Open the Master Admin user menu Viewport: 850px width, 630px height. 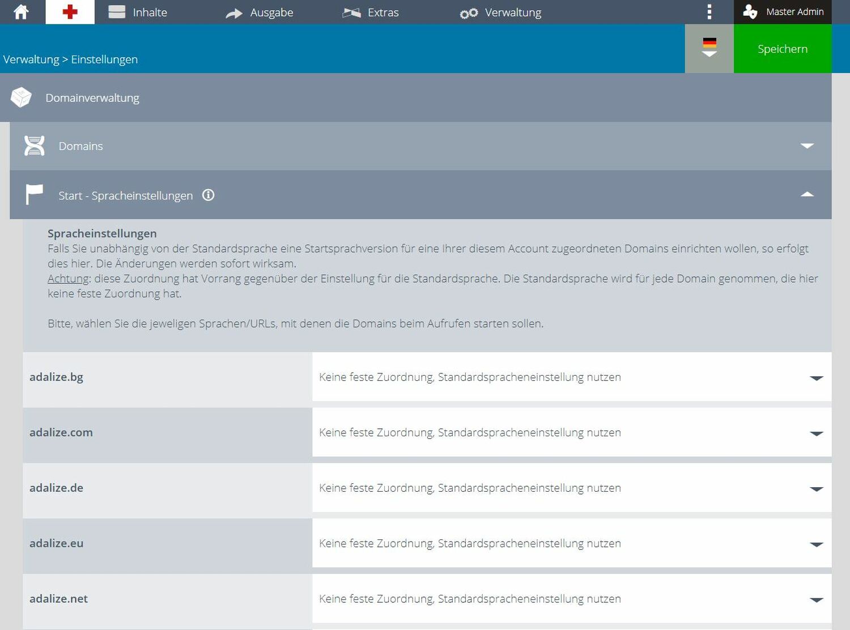point(783,12)
